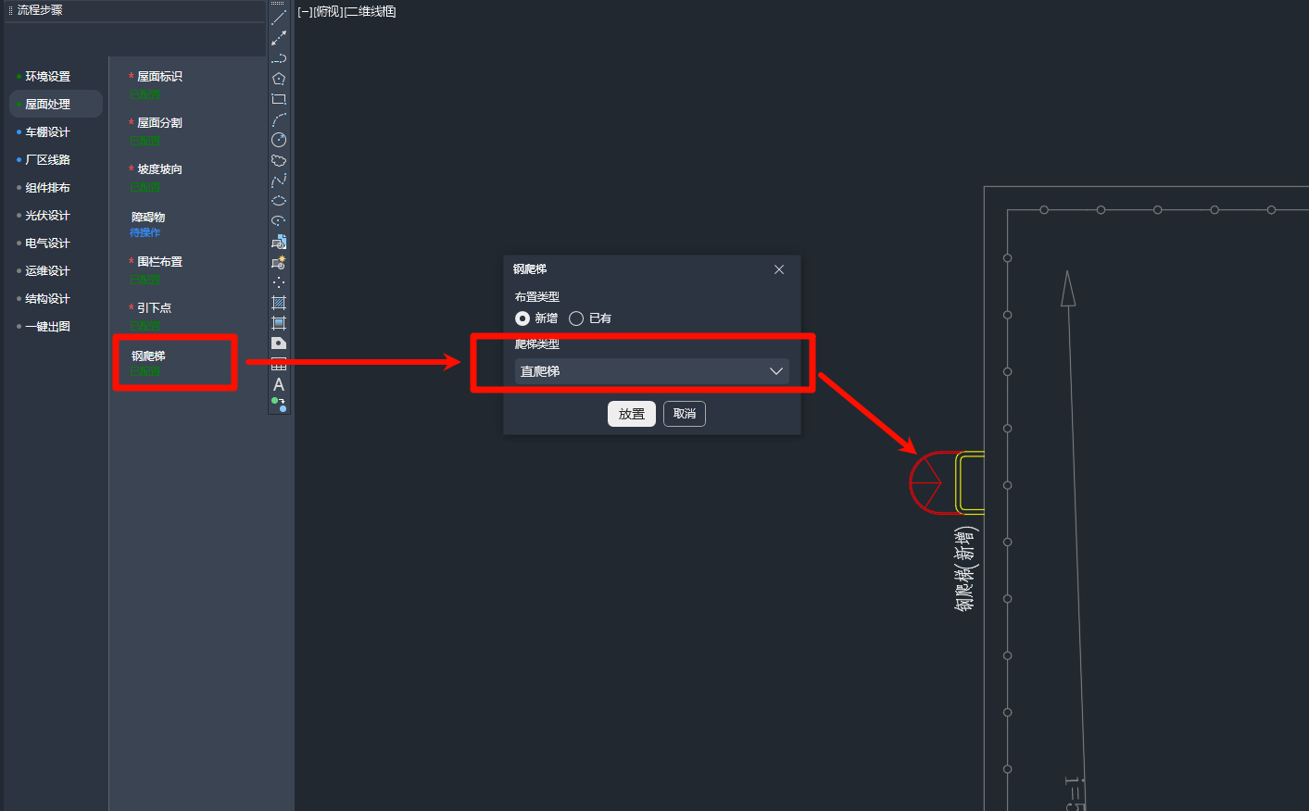
Task: Open the 电气设计 workflow step
Action: pyautogui.click(x=47, y=243)
